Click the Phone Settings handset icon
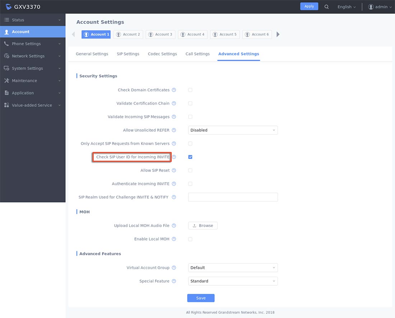Viewport: 395px width, 318px height. click(6, 44)
